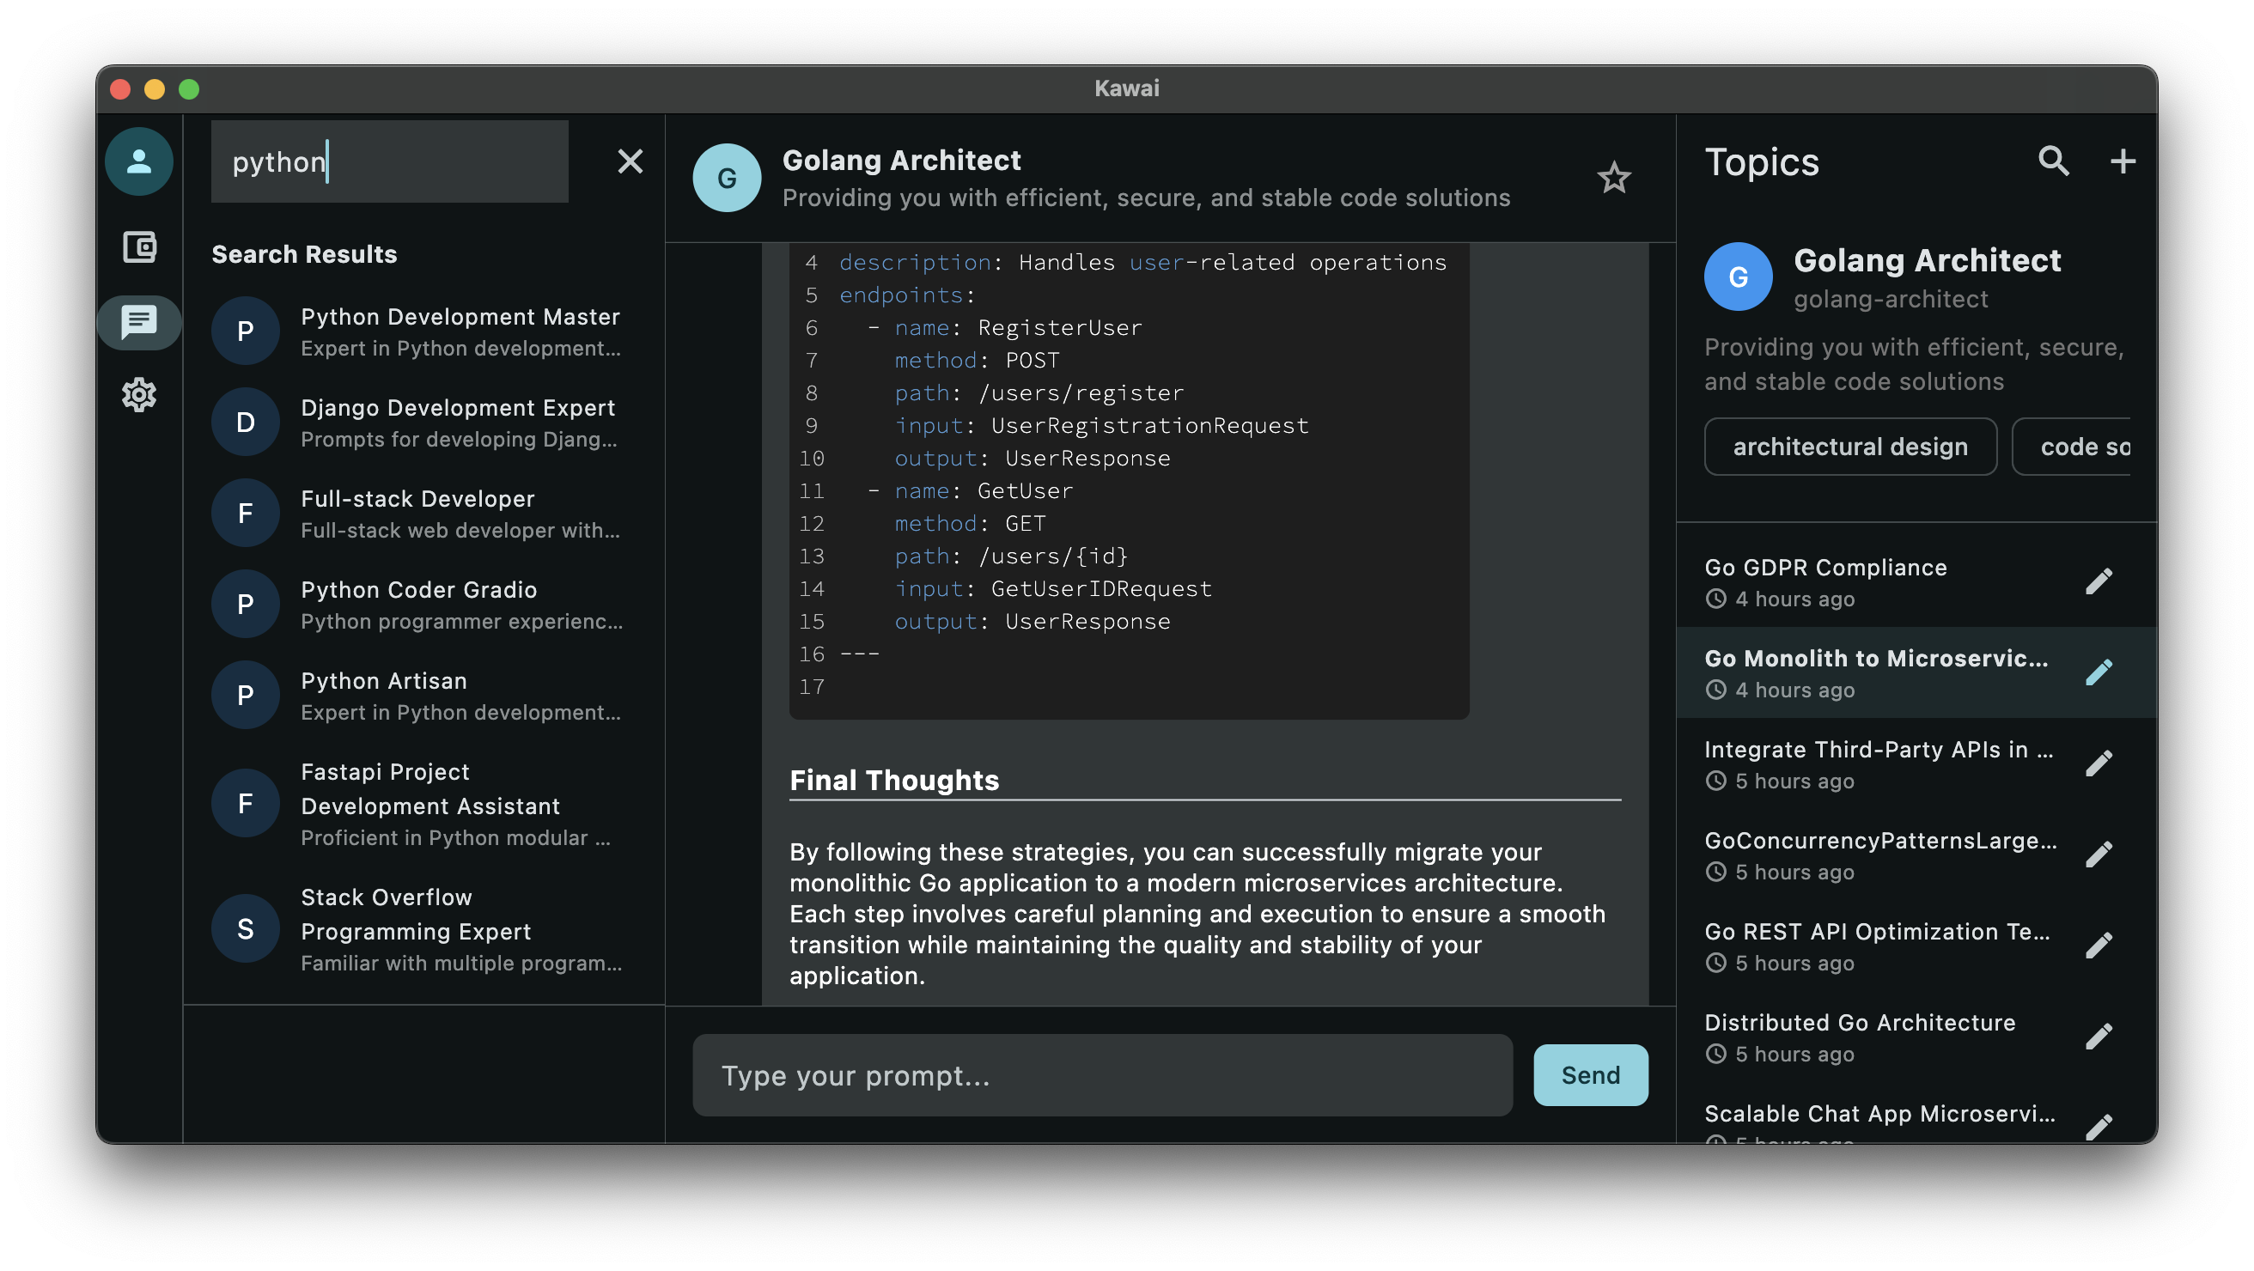Open Integrate Third-Party APIs topic
This screenshot has height=1271, width=2254.
point(1878,763)
